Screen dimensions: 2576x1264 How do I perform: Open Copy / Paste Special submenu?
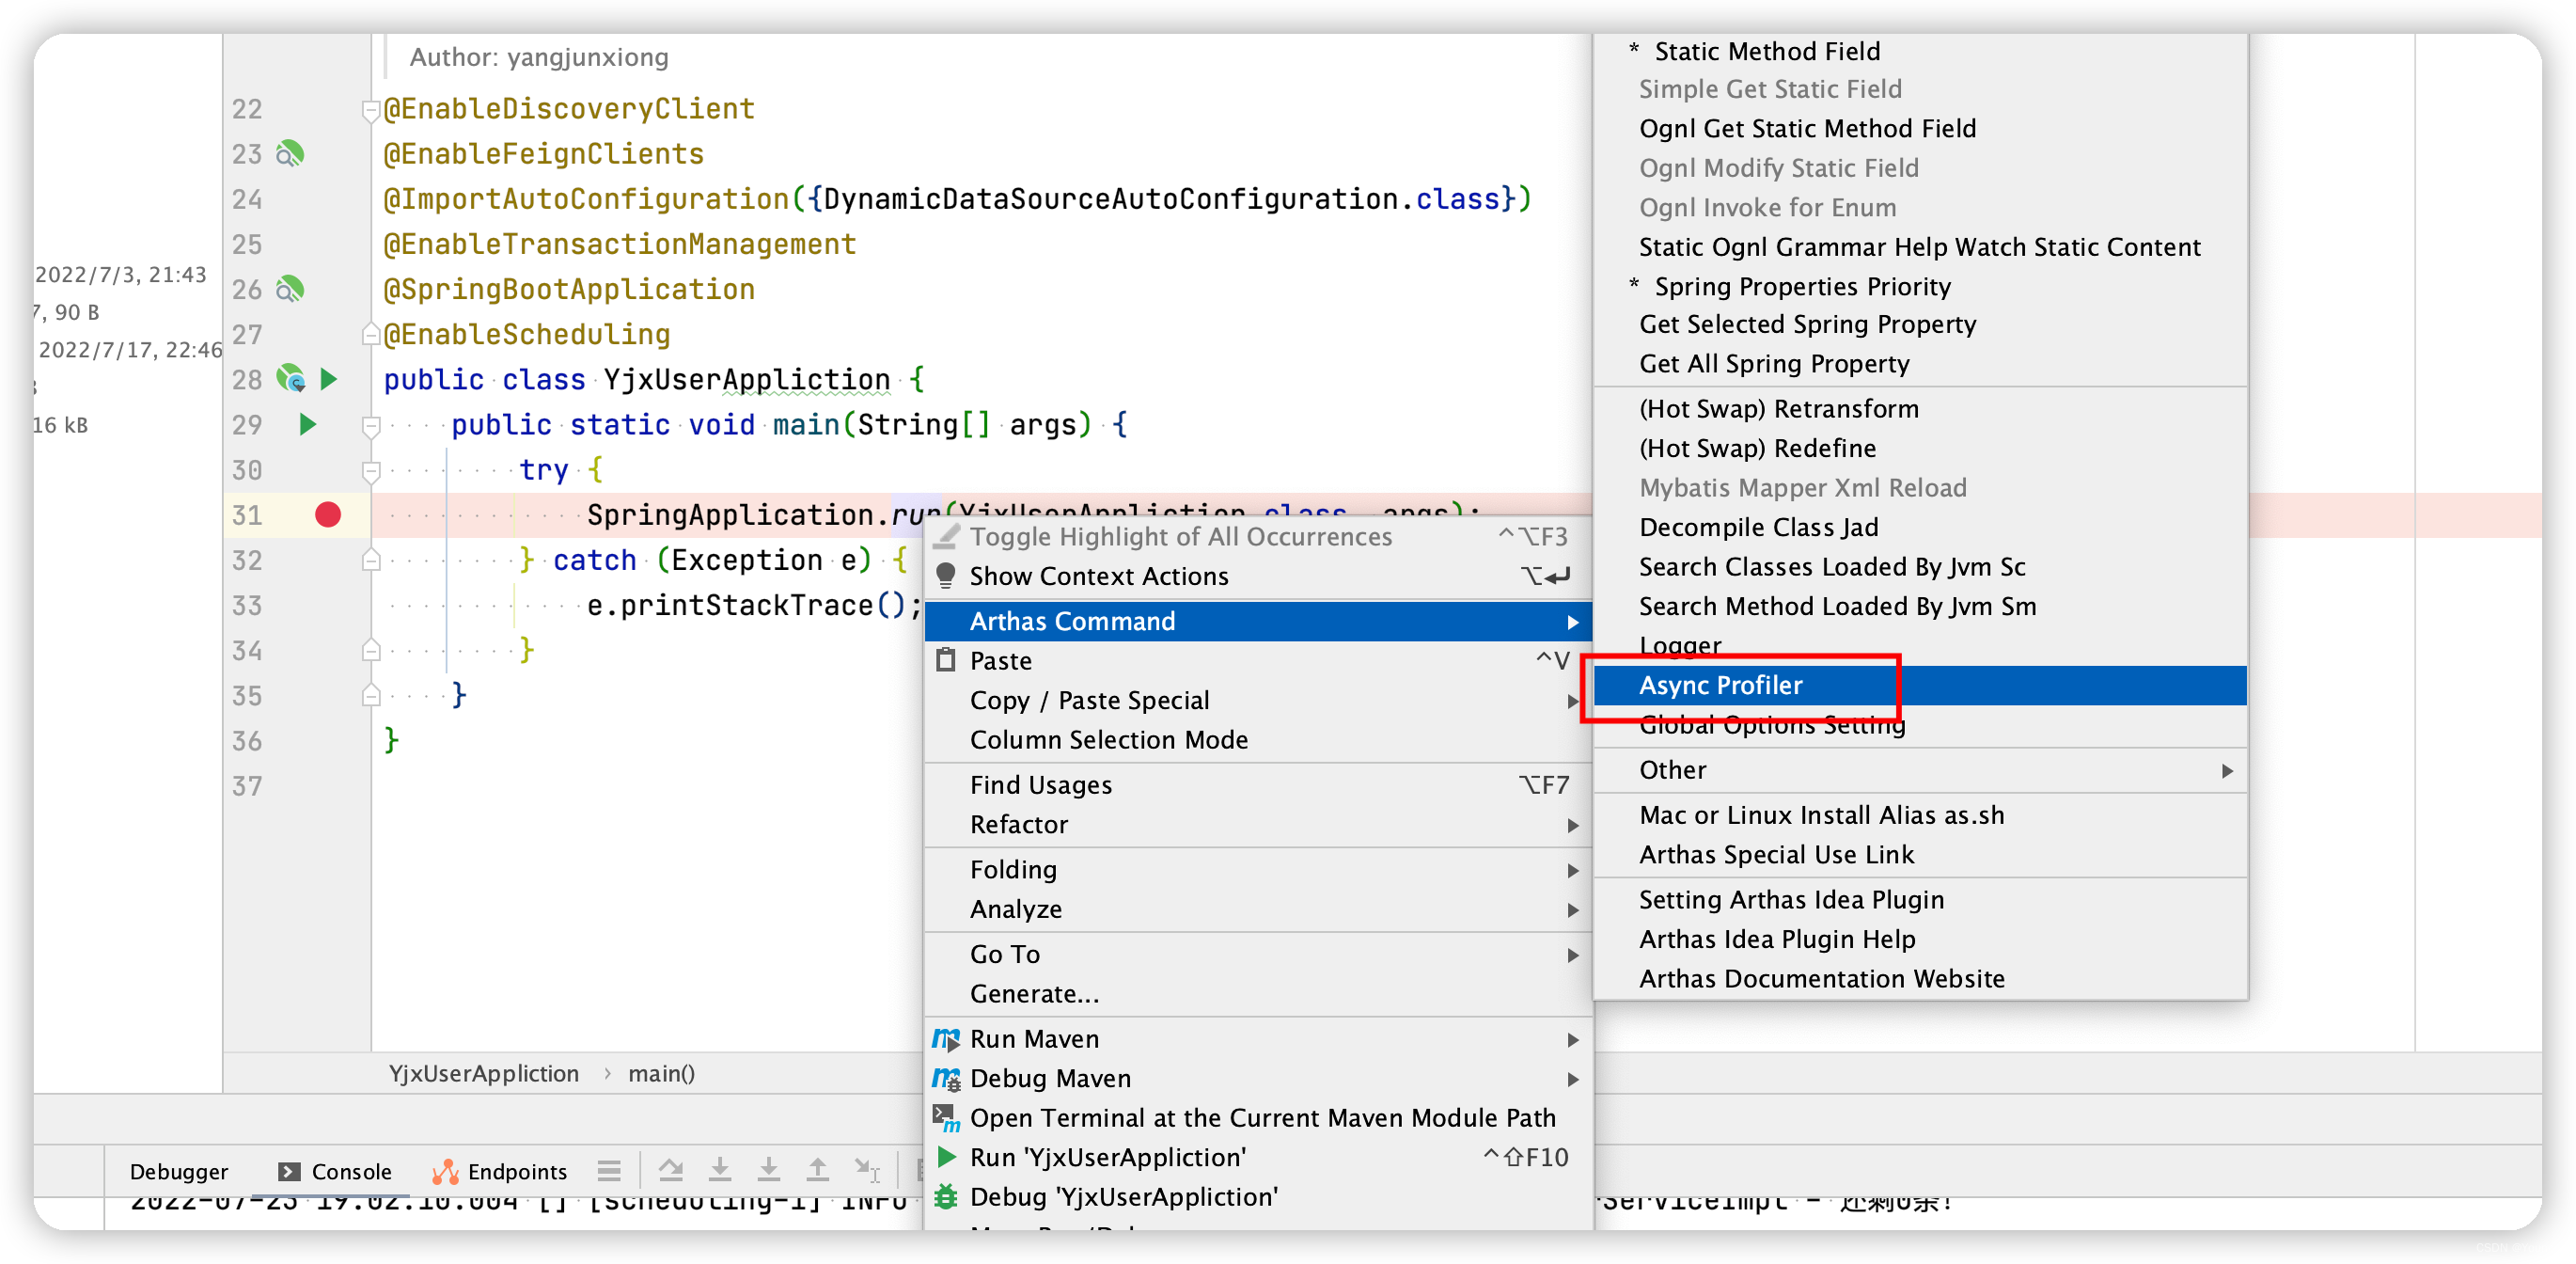[x=1258, y=700]
